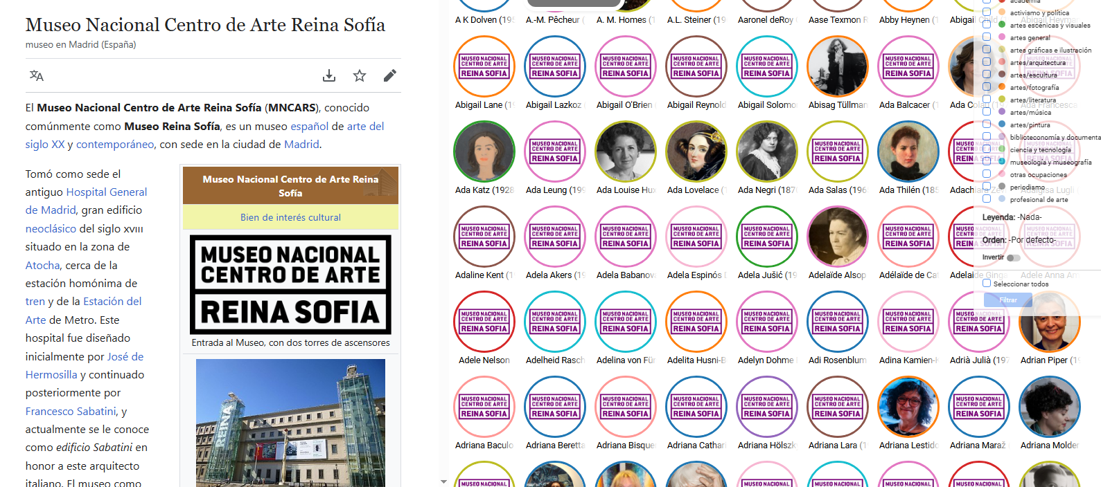Enable the 'artes/fotografía' filter checkbox
This screenshot has height=487, width=1101.
987,87
